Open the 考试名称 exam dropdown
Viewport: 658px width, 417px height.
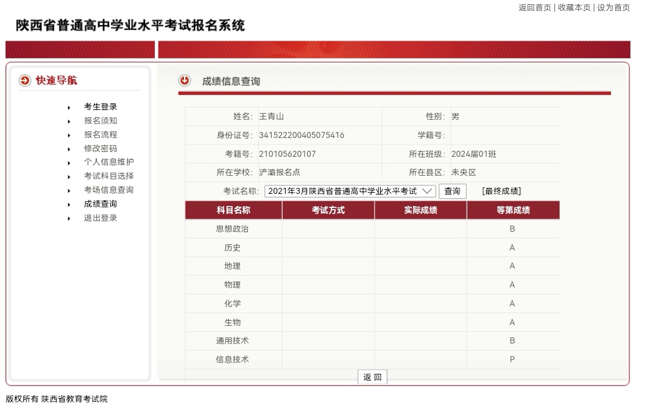tap(350, 191)
